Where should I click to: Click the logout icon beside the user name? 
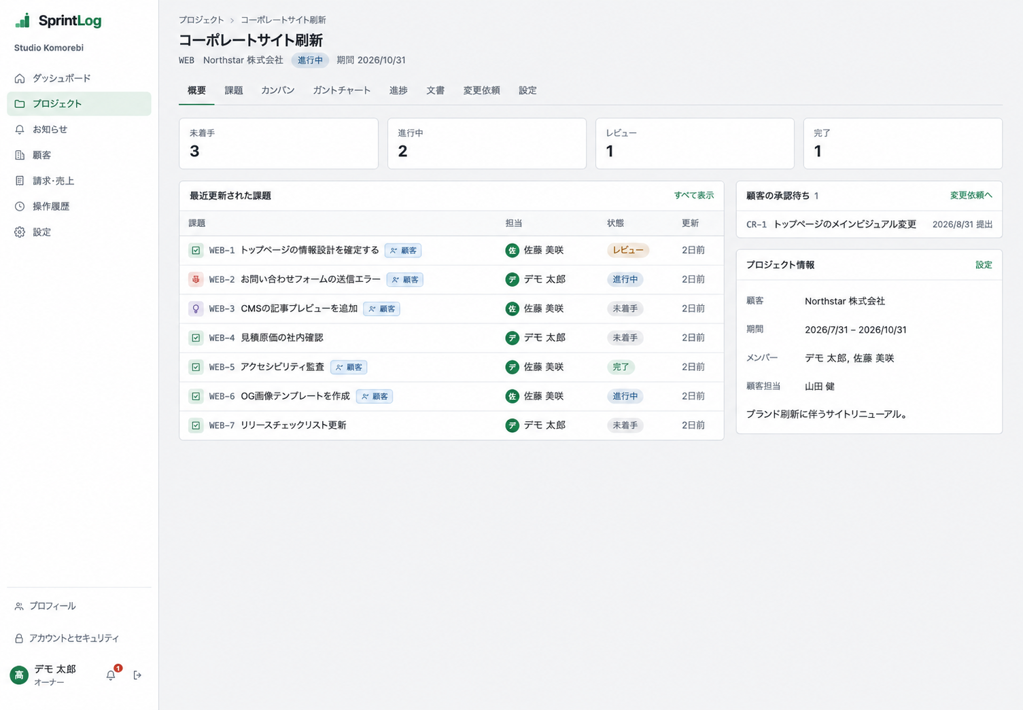[137, 675]
